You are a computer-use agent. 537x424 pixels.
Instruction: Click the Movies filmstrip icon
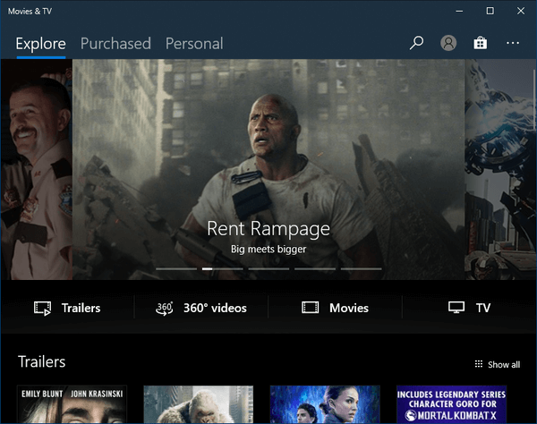click(x=311, y=308)
